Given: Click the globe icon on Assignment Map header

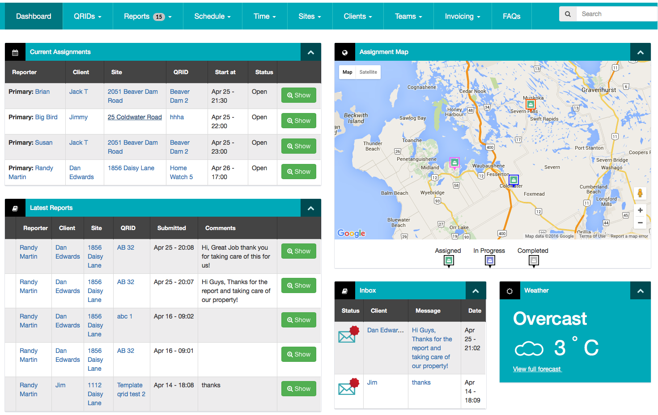Looking at the screenshot, I should (x=345, y=52).
